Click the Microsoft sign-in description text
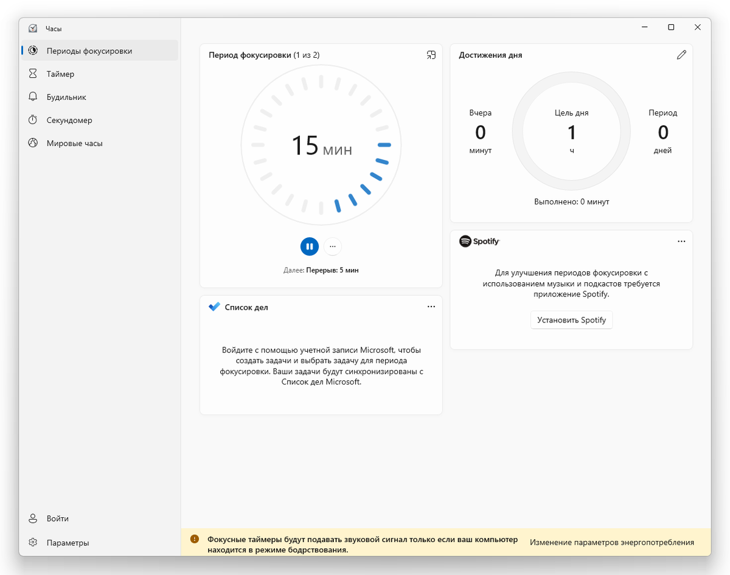The height and width of the screenshot is (575, 730). [x=321, y=366]
